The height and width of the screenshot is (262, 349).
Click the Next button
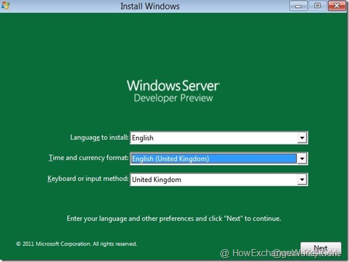point(321,249)
